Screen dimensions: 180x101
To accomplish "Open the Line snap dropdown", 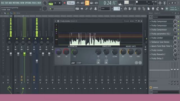I will (105, 9).
